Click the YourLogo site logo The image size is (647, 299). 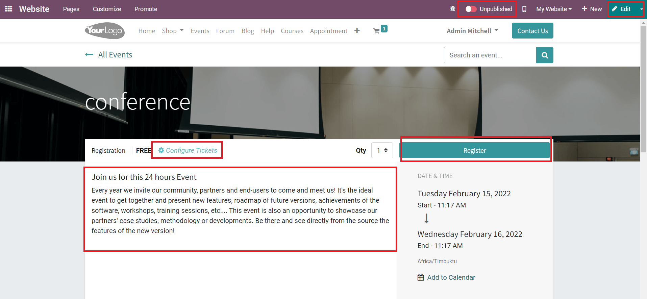pyautogui.click(x=105, y=31)
